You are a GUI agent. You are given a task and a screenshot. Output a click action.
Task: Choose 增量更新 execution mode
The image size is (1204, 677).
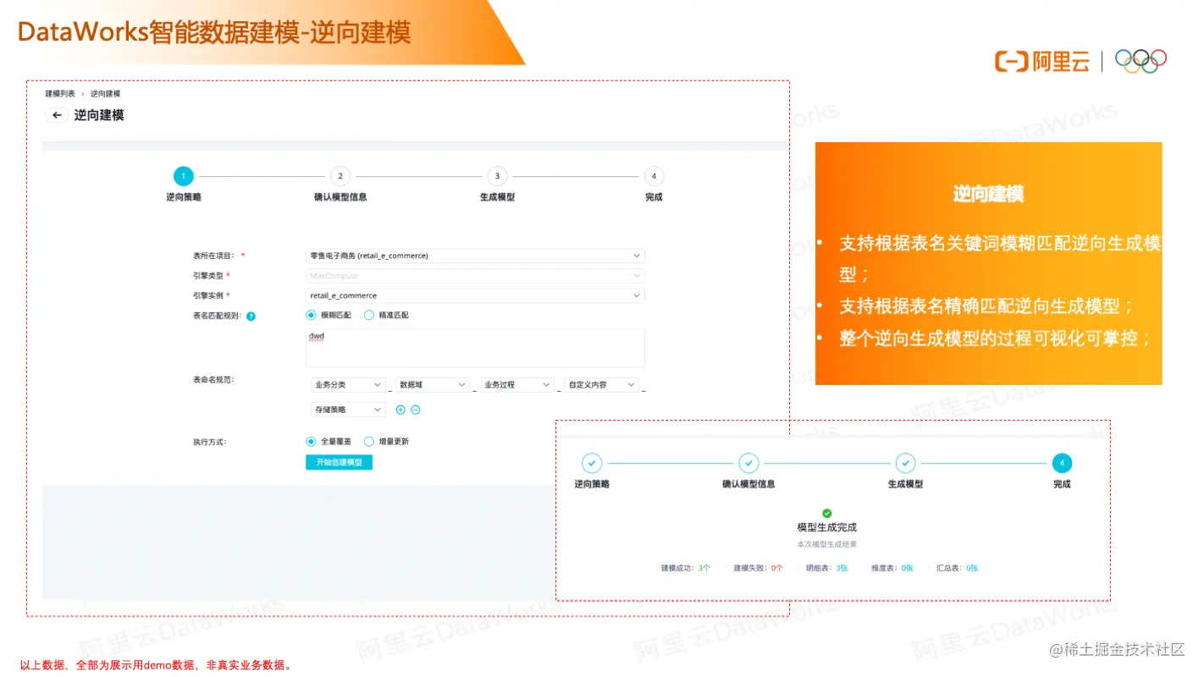pyautogui.click(x=368, y=441)
